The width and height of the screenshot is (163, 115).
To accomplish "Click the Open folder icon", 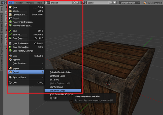I will [x=10, y=11].
